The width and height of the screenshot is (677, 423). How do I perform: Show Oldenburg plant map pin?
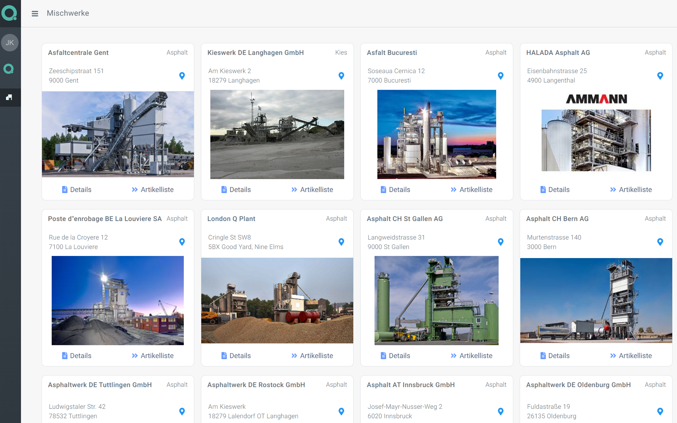pyautogui.click(x=660, y=412)
